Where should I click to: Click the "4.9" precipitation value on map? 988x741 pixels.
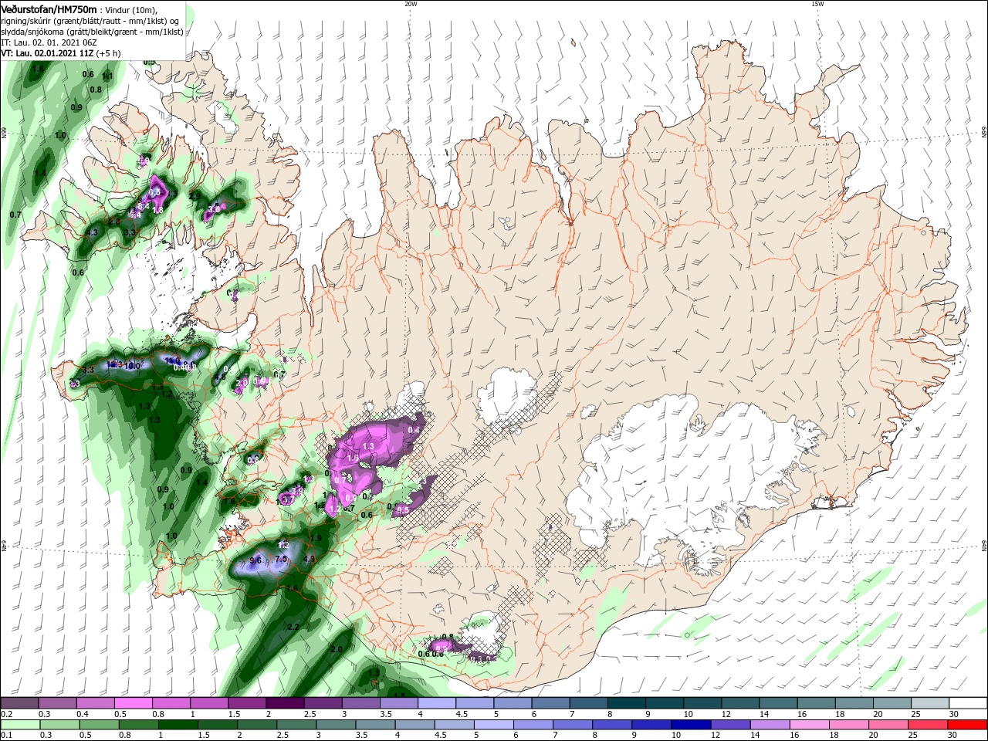click(x=310, y=559)
